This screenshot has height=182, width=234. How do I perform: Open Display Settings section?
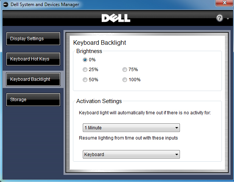pos(33,39)
